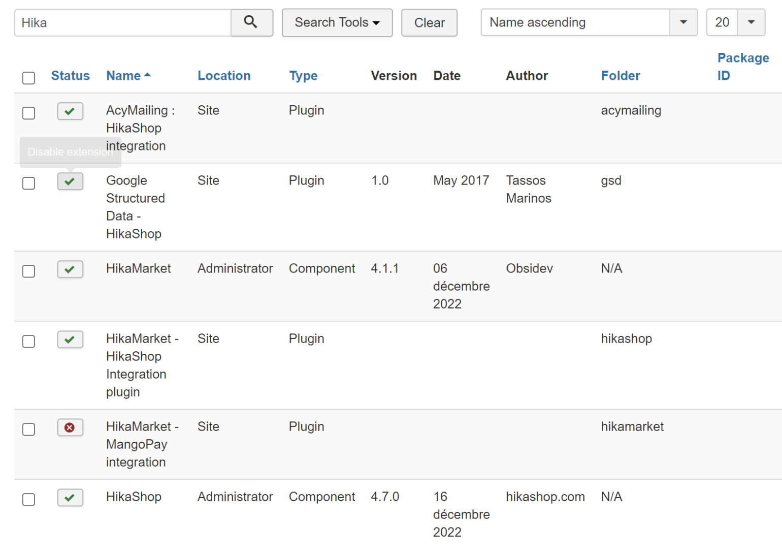This screenshot has width=782, height=549.
Task: Sort extensions by Location column
Action: click(x=224, y=76)
